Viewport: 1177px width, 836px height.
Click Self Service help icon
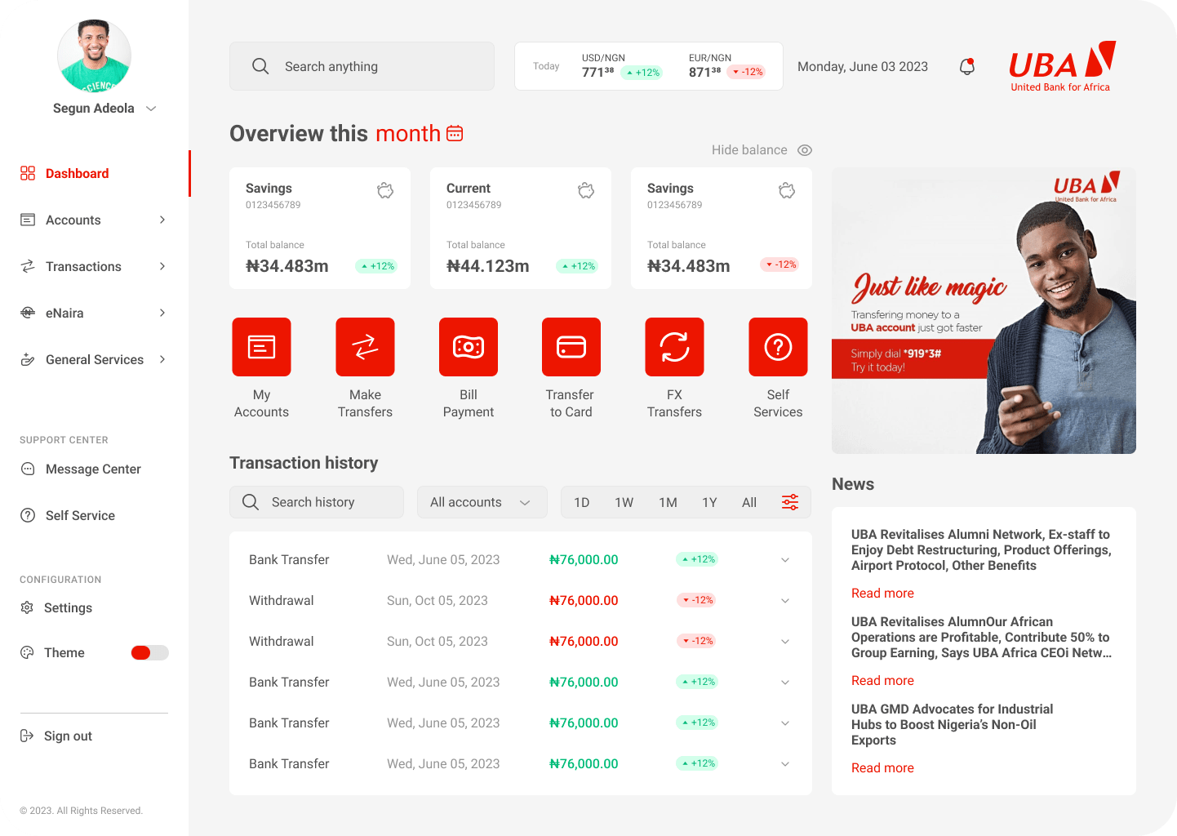pyautogui.click(x=28, y=515)
